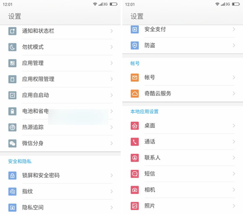The height and width of the screenshot is (214, 243).
Task: Select the 奇酷云服务 label
Action: (x=158, y=94)
